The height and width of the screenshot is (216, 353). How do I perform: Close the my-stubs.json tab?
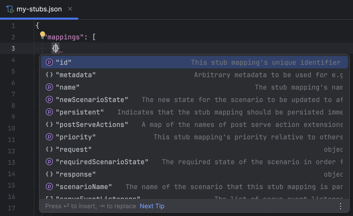(x=70, y=9)
